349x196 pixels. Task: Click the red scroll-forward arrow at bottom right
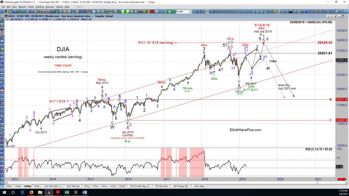342,179
